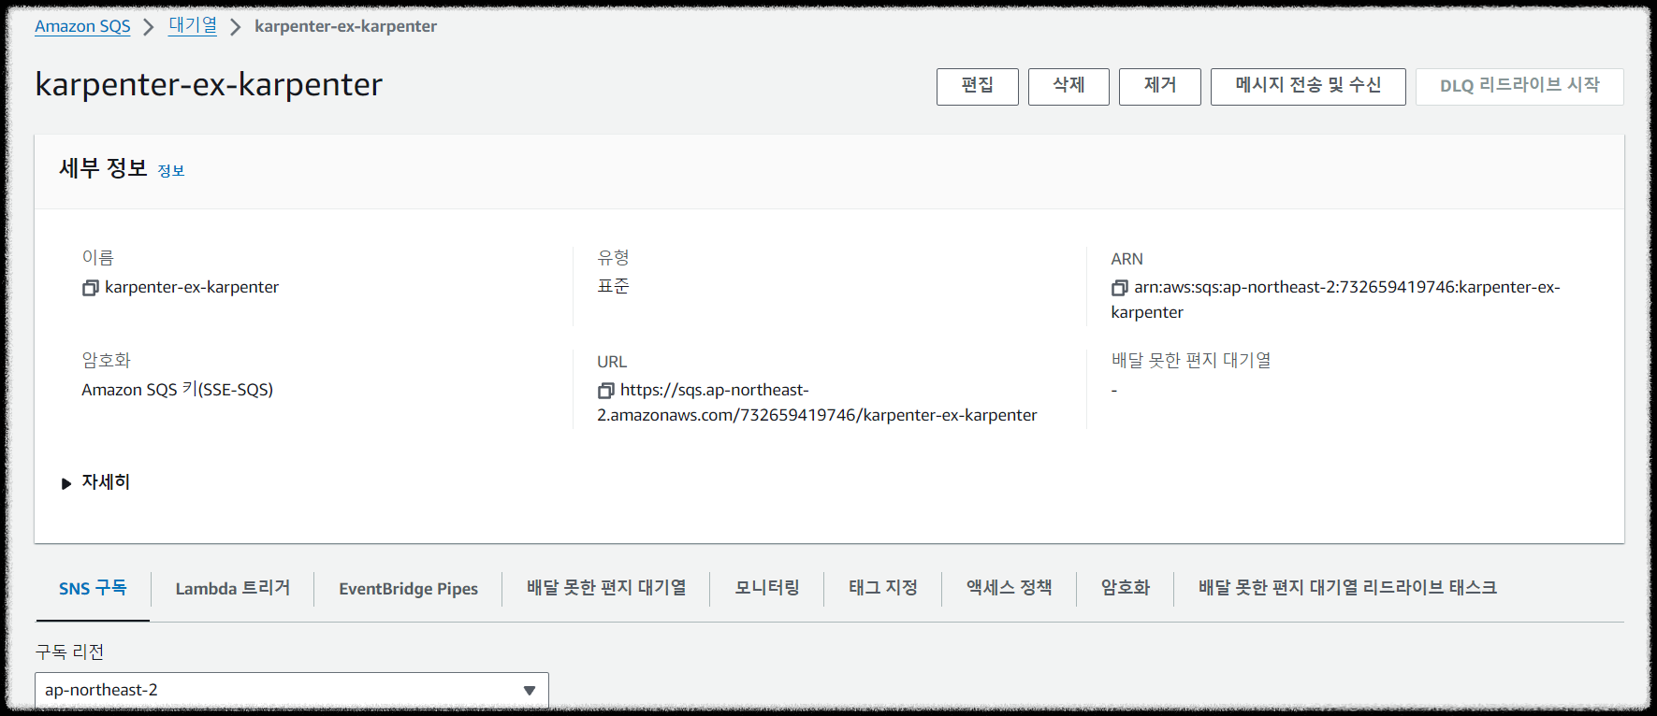Click the 편집 button

978,86
